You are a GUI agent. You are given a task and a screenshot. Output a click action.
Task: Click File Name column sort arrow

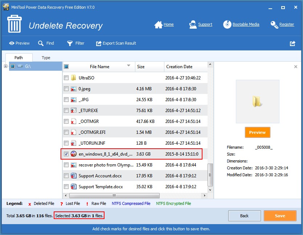(128, 66)
